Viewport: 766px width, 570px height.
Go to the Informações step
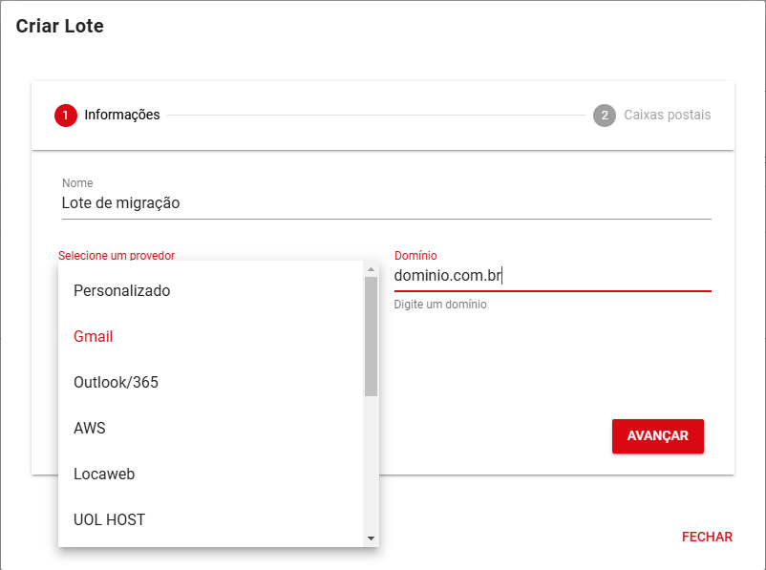coord(121,116)
